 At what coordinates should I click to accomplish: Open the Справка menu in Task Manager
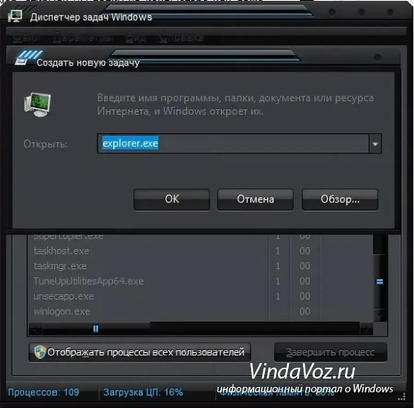coord(181,38)
